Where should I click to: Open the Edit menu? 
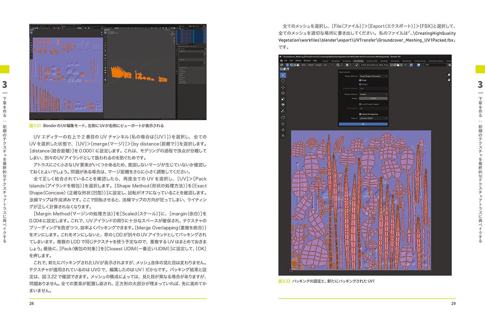291,61
